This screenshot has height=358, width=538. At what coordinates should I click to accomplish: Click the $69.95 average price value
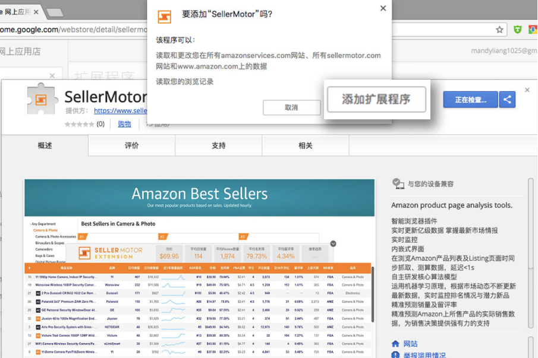click(169, 256)
